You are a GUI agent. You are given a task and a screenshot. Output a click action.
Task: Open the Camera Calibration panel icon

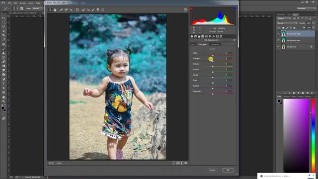(217, 36)
